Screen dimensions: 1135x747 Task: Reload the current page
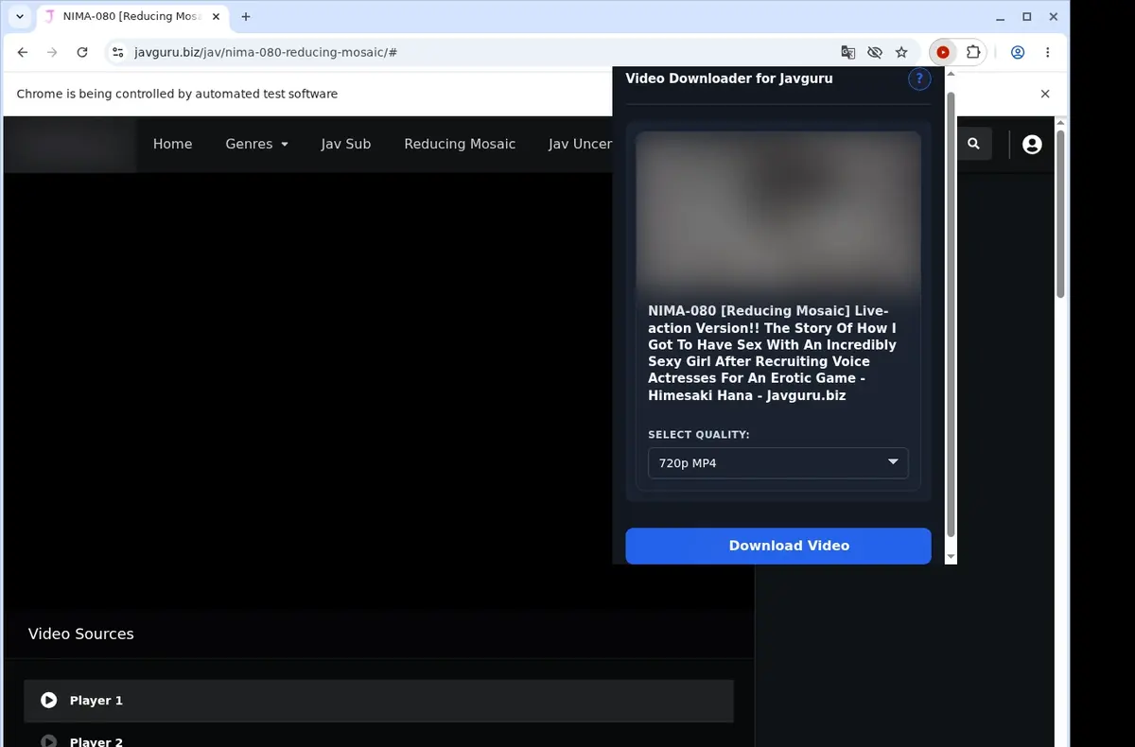pyautogui.click(x=82, y=52)
